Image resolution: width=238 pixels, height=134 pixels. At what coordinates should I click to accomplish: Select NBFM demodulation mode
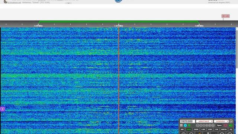point(224,130)
